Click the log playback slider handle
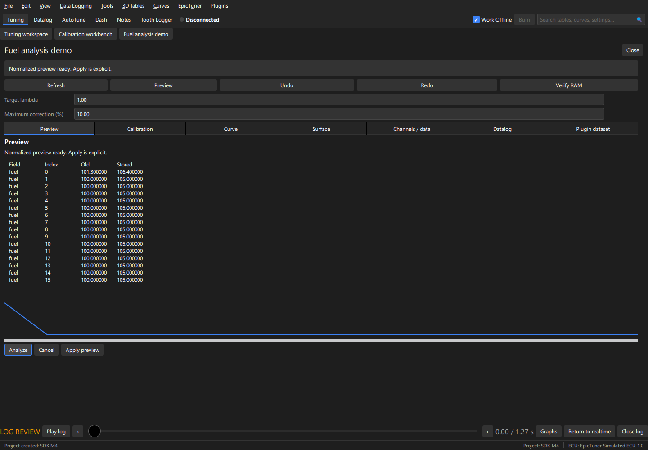Image resolution: width=648 pixels, height=450 pixels. click(x=94, y=431)
